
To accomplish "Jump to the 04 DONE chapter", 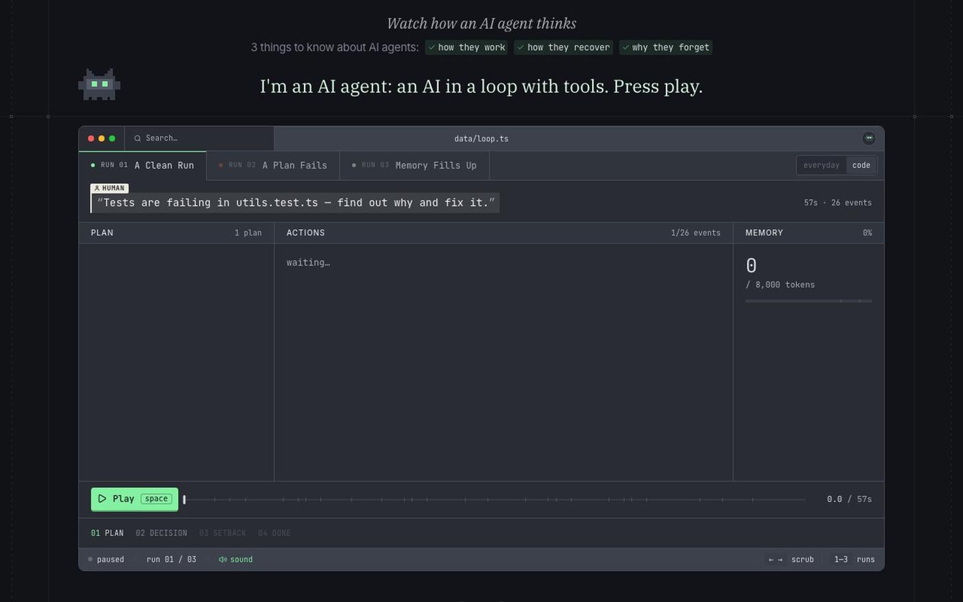I will point(274,533).
